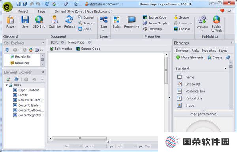
Task: Select the Image element
Action: click(186, 105)
